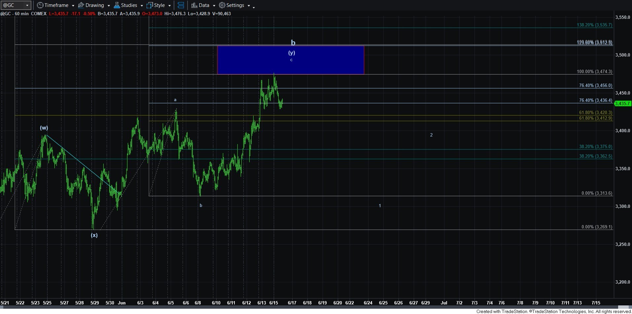This screenshot has height=314, width=632.
Task: Click the Style overlapping squares icon
Action: tap(150, 5)
